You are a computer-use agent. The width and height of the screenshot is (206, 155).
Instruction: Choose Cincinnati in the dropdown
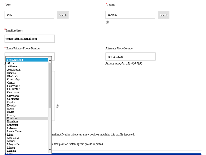[x=27, y=92]
